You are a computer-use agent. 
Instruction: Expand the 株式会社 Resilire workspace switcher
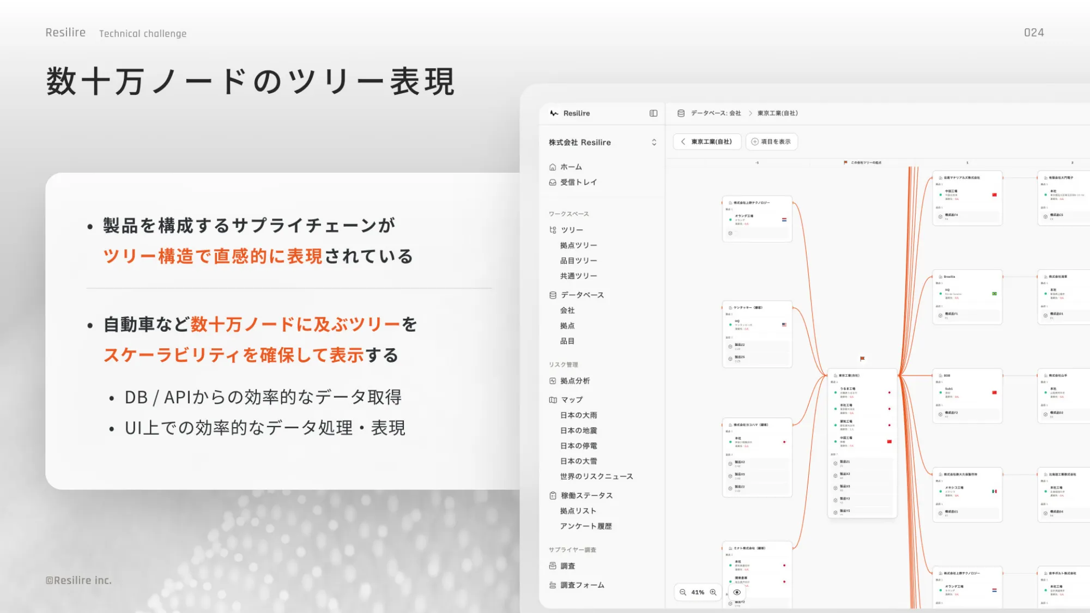(x=653, y=142)
